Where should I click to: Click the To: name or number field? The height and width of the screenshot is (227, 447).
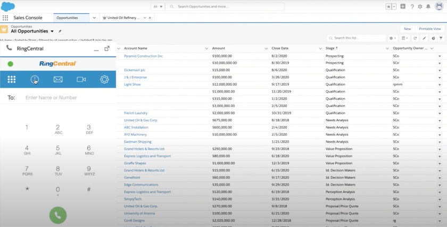(69, 98)
